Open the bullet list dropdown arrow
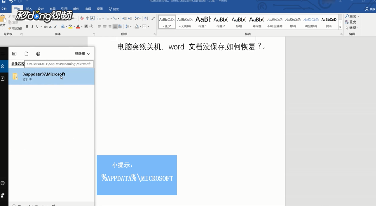Screen dimensions: 376x206 click(103, 19)
